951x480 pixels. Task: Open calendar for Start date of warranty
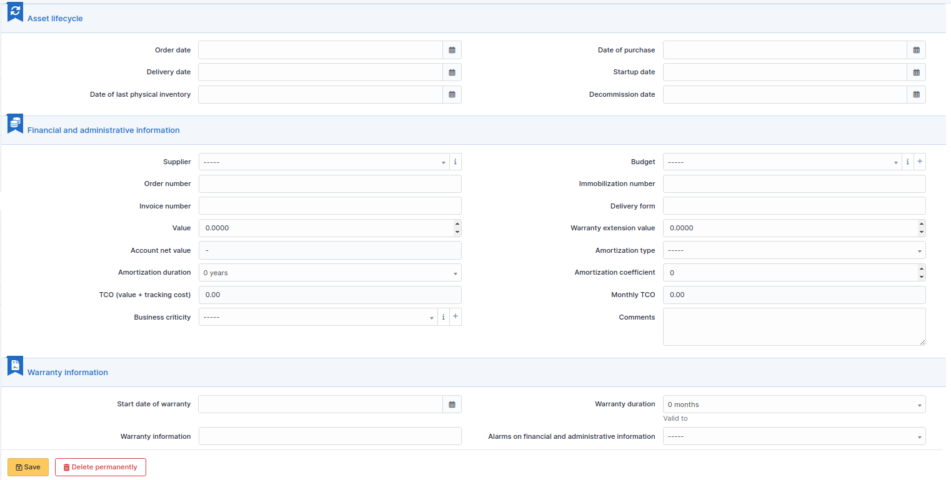(452, 404)
